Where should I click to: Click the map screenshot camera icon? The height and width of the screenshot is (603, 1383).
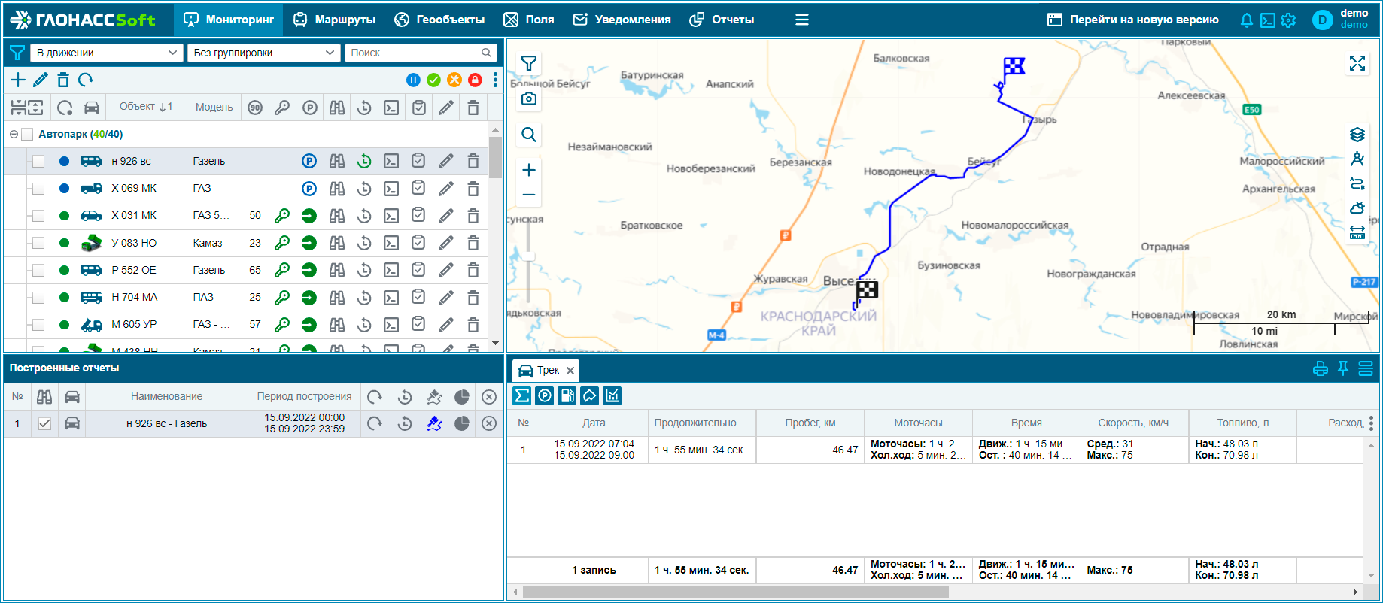click(x=529, y=99)
